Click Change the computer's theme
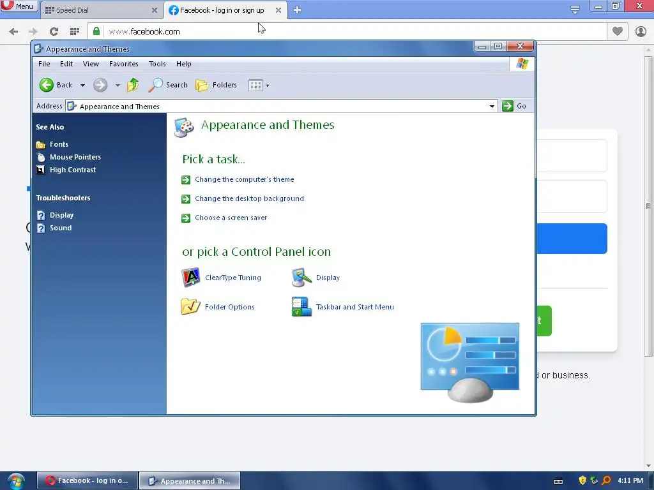The height and width of the screenshot is (490, 654). (x=244, y=179)
